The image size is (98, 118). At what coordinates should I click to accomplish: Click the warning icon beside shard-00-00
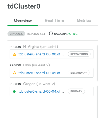pyautogui.click(x=14, y=54)
